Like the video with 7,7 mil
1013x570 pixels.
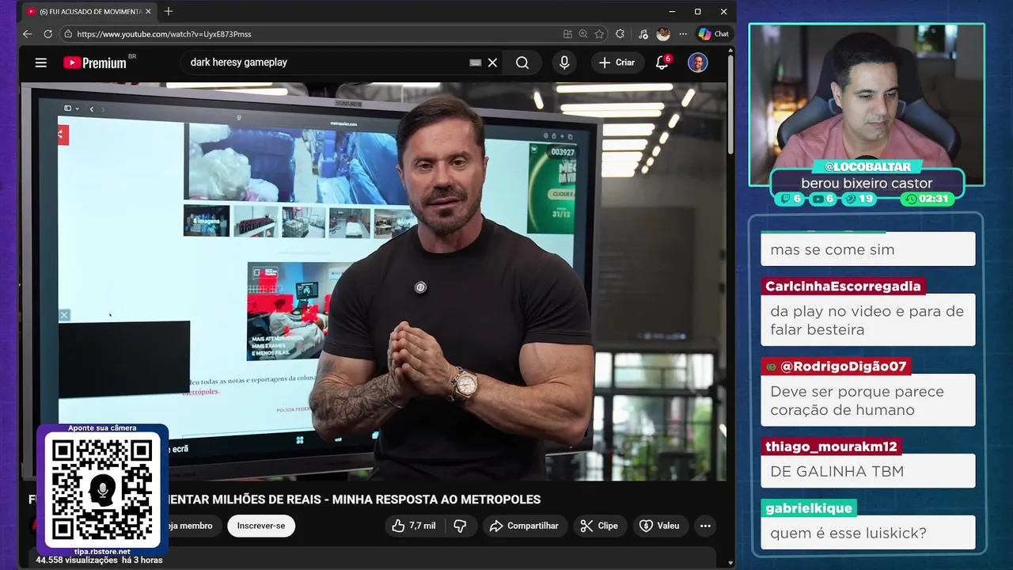click(415, 526)
